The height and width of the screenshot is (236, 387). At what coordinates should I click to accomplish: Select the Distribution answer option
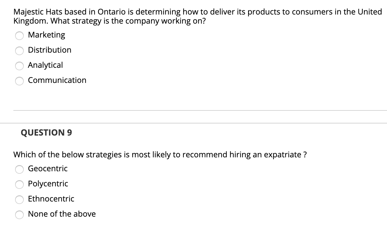coord(19,51)
